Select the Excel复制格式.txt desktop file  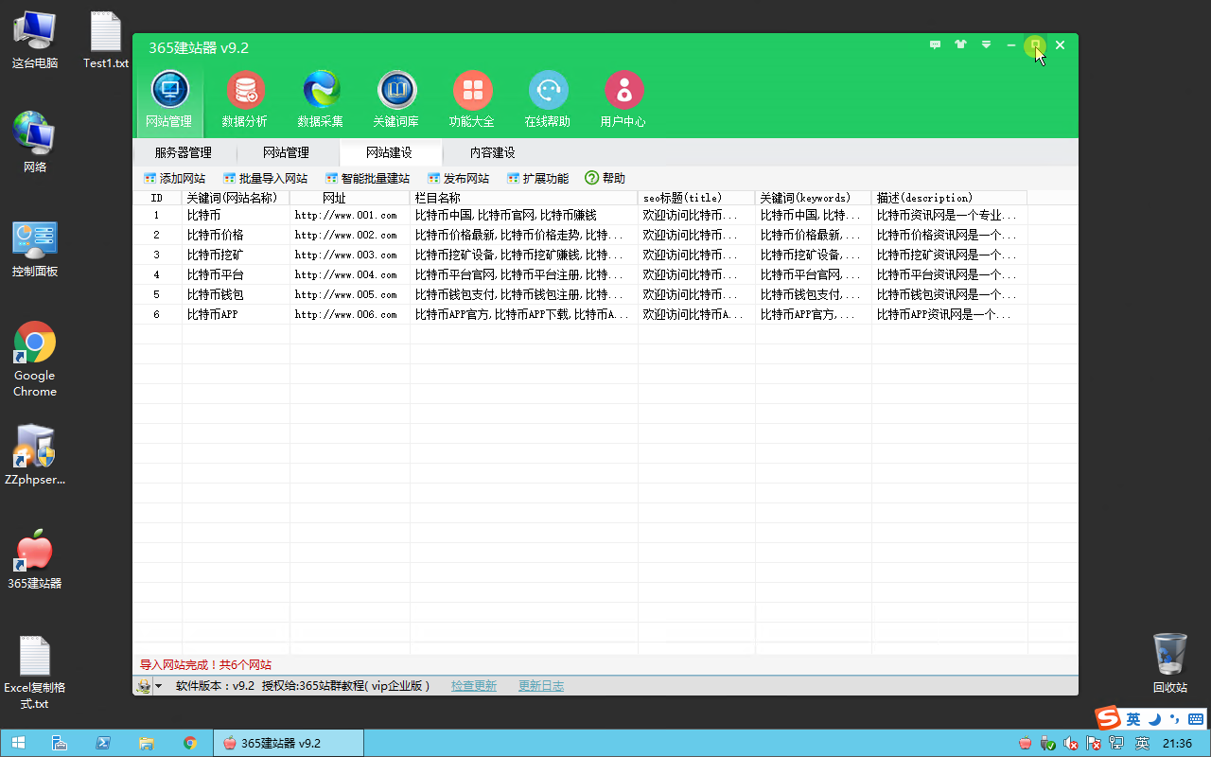point(35,672)
